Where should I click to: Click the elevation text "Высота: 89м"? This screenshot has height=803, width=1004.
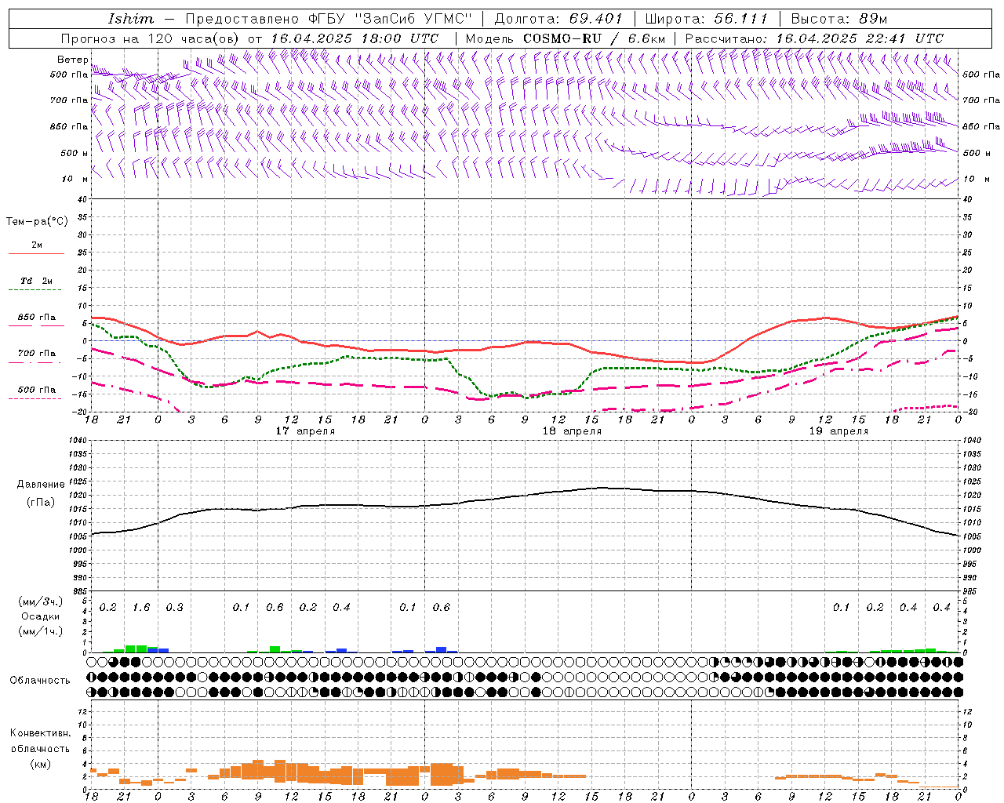coord(839,19)
